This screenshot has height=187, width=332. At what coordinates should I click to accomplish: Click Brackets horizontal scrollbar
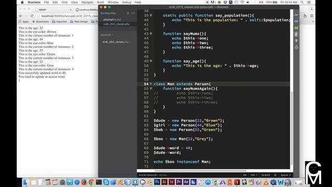coord(200,170)
